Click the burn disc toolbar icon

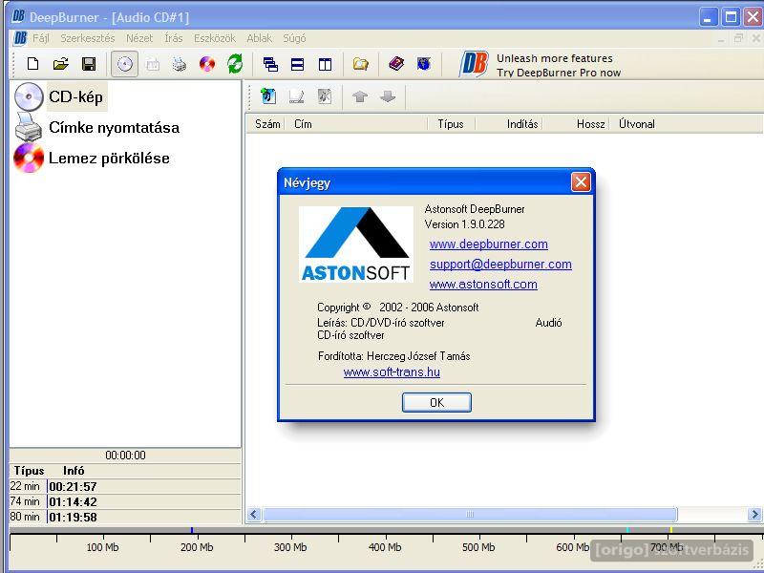tap(207, 64)
